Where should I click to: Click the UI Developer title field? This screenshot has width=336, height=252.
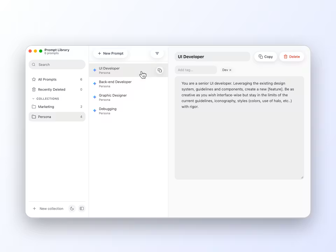pyautogui.click(x=212, y=57)
